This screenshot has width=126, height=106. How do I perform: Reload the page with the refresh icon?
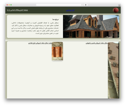[82, 5]
